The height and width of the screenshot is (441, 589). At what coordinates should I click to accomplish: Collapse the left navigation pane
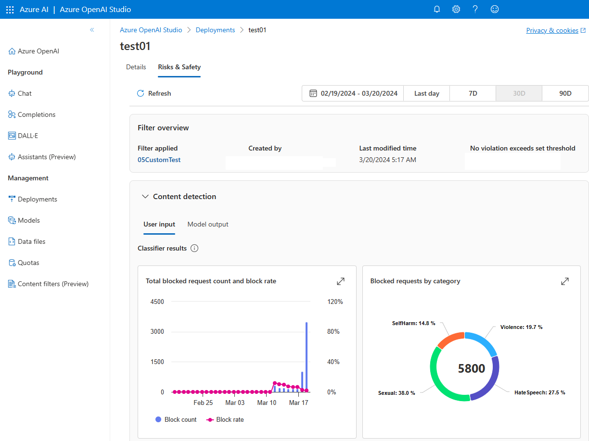point(92,30)
